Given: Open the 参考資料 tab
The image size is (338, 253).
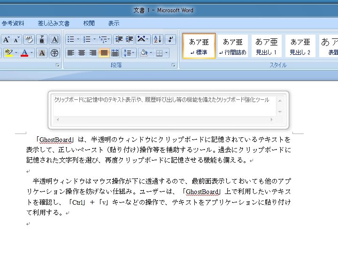Looking at the screenshot, I should point(13,23).
